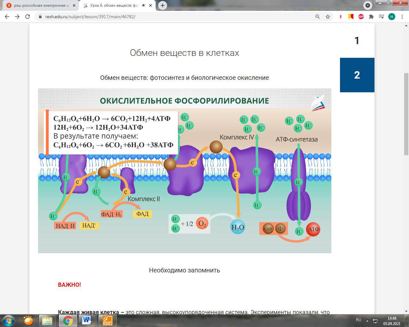409x327 pixels.
Task: Open Microsoft Word from the taskbar
Action: (x=87, y=320)
